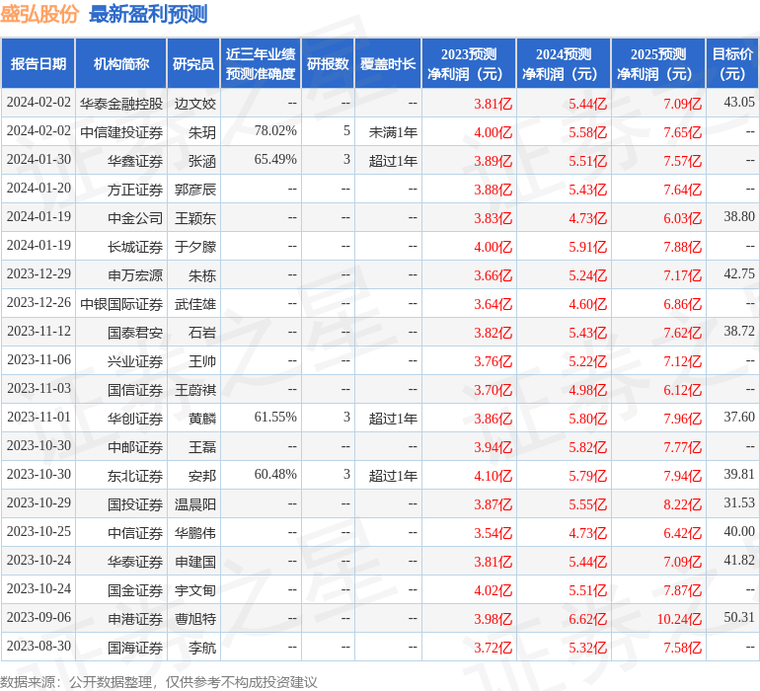Click accuracy value 65.49%
Screen dimensions: 760x691
pyautogui.click(x=275, y=159)
